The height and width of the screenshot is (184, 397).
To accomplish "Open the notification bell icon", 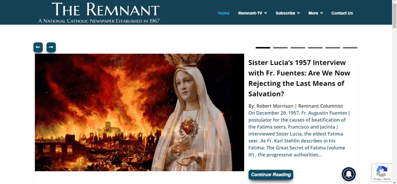I will pyautogui.click(x=348, y=174).
